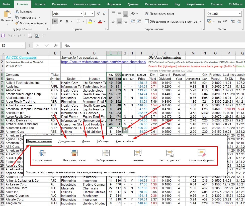This screenshot has width=245, height=206.
Task: Apply Набор значков icon set
Action: point(106,156)
